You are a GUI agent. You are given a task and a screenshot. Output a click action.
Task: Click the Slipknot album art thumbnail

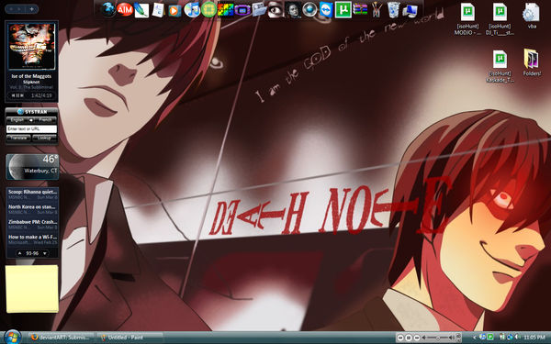[x=31, y=47]
